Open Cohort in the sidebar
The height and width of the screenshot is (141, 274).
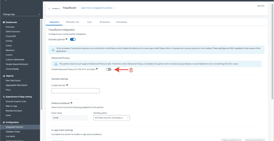pyautogui.click(x=9, y=55)
